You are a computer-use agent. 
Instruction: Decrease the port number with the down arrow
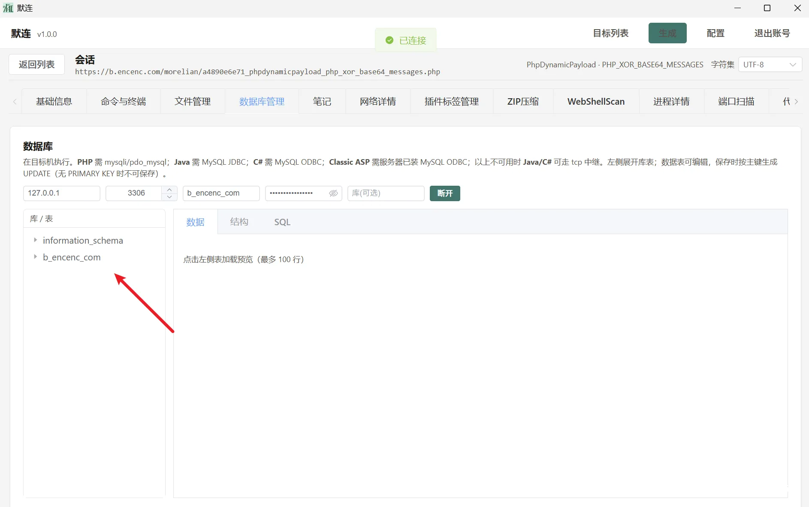coord(169,198)
